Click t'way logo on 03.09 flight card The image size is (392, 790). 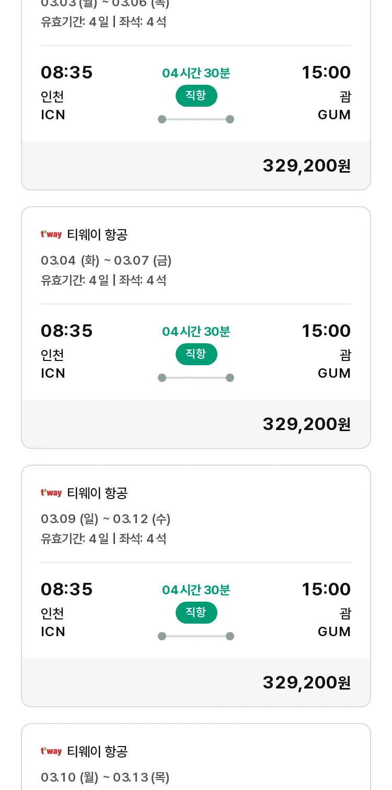[51, 493]
